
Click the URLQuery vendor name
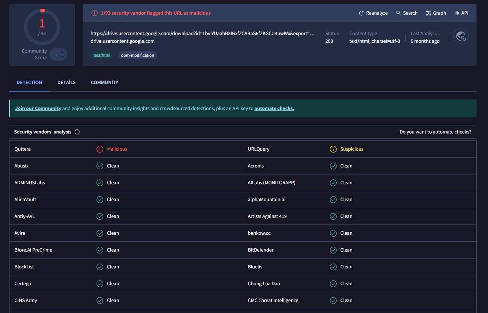[259, 149]
